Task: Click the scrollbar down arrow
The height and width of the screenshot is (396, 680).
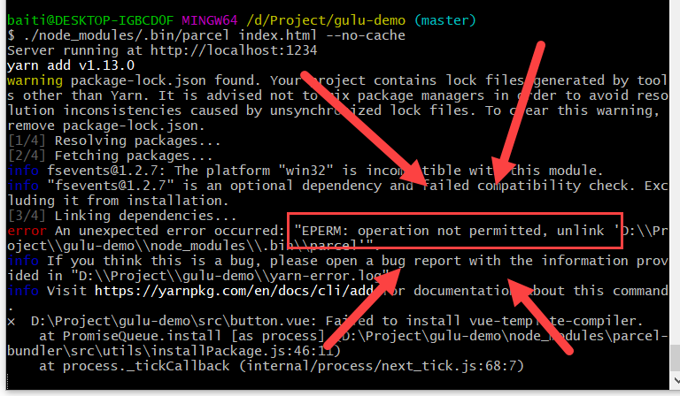Action: point(676,380)
